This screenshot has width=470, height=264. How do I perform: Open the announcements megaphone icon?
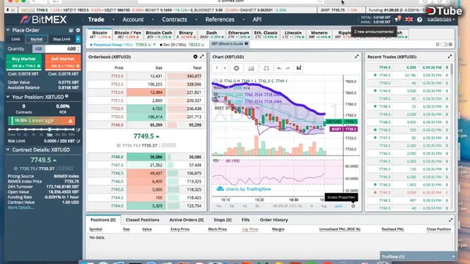[x=398, y=19]
